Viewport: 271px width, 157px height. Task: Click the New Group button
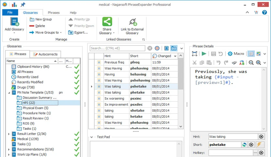click(41, 19)
